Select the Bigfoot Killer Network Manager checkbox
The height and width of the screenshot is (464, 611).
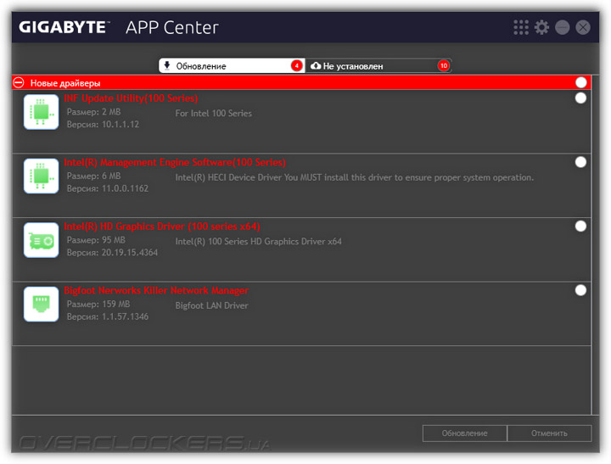pos(580,290)
